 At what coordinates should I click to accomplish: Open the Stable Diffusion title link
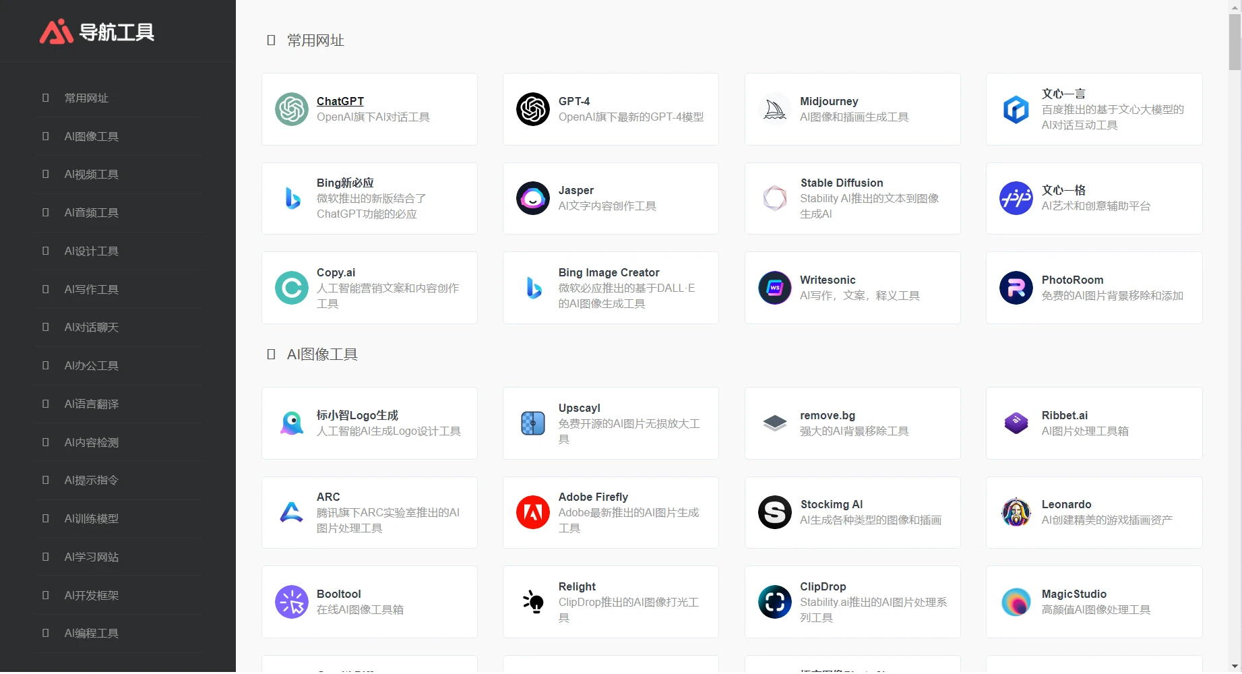(x=842, y=183)
